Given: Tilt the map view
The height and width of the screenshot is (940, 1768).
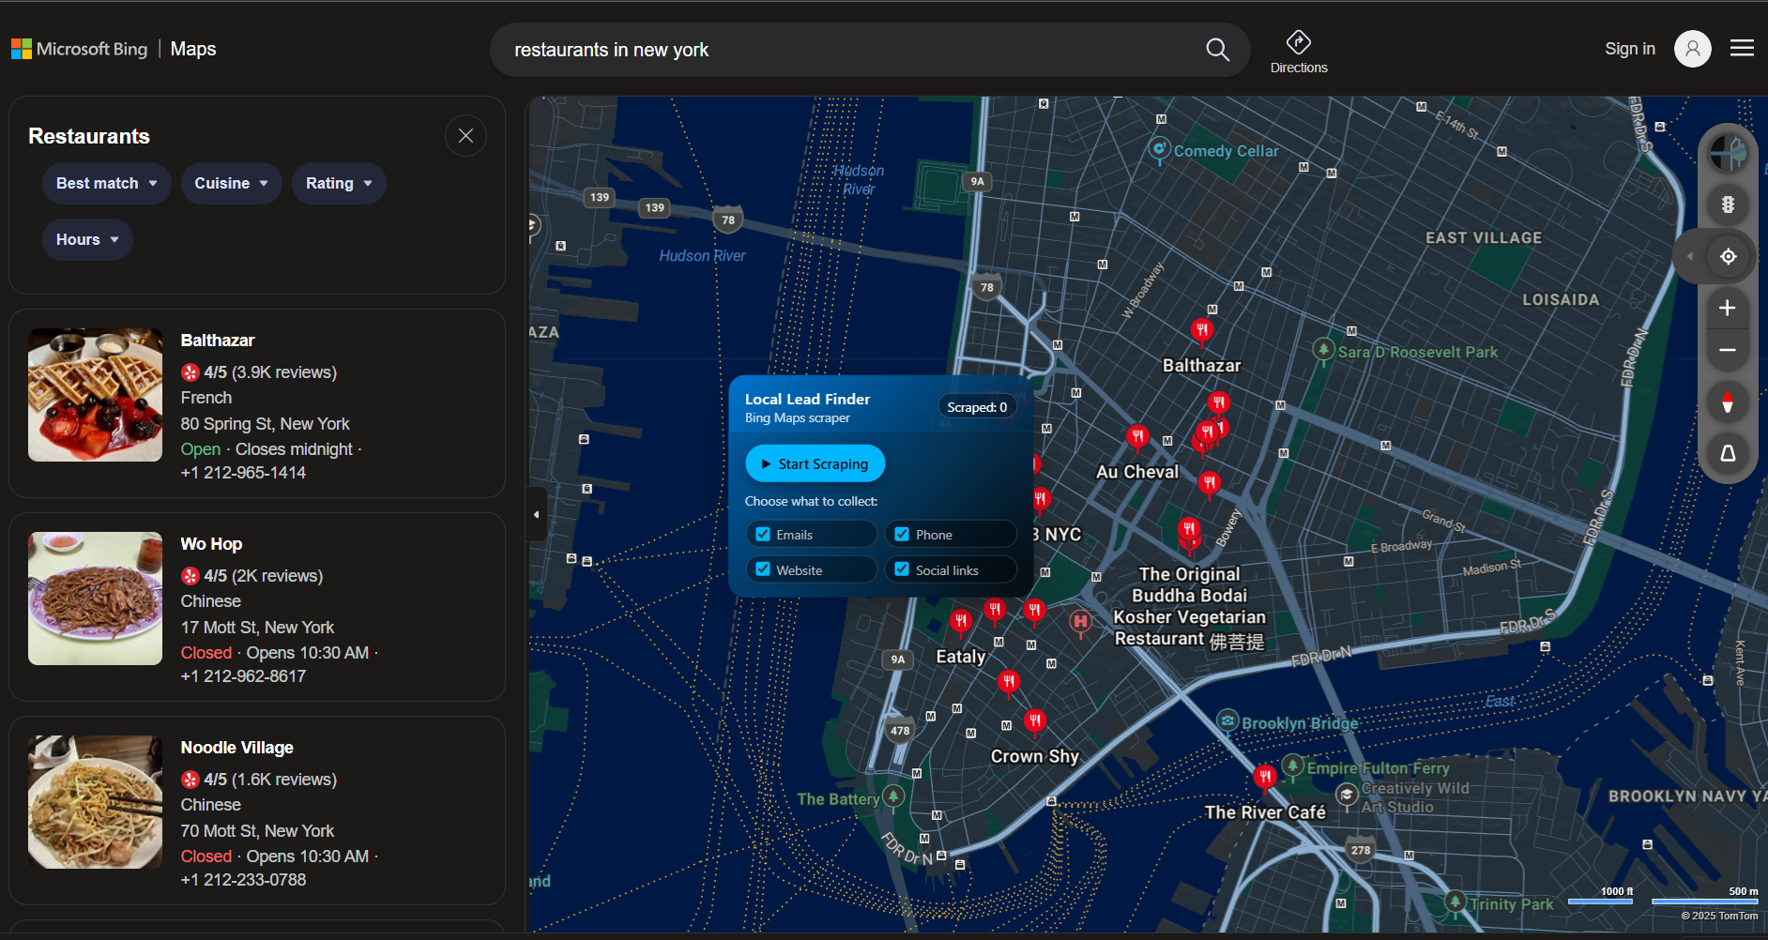Looking at the screenshot, I should [x=1727, y=454].
